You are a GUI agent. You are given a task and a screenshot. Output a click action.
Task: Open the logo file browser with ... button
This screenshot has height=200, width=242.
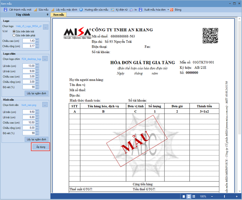pos(46,27)
